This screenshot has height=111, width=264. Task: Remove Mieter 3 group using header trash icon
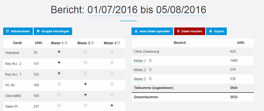119,43
